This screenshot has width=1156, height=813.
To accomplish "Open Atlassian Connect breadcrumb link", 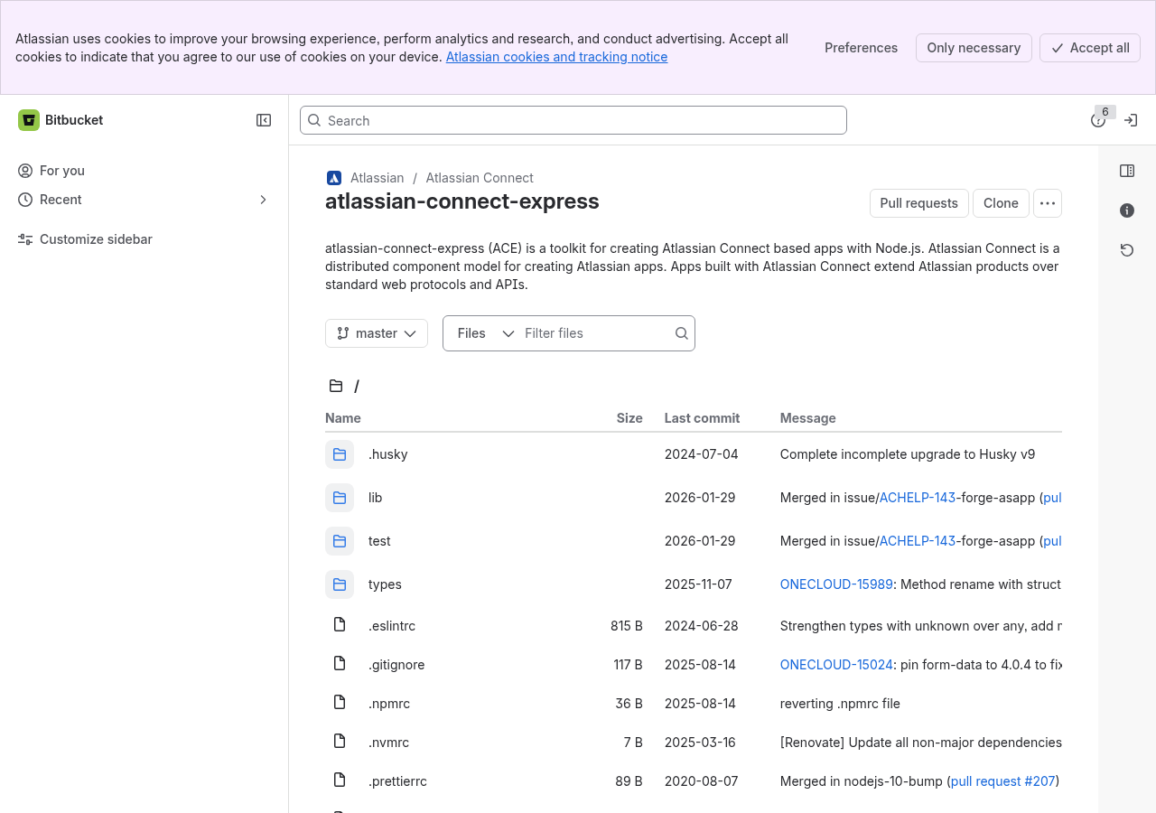I will (480, 178).
